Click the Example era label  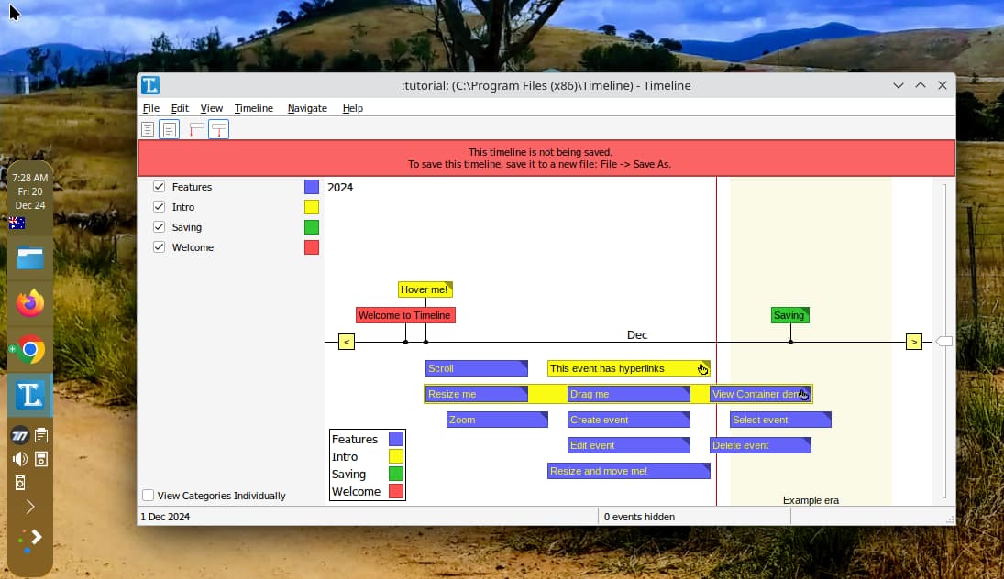(811, 500)
